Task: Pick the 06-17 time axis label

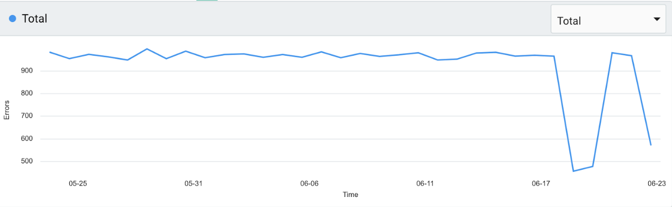Action: (540, 183)
